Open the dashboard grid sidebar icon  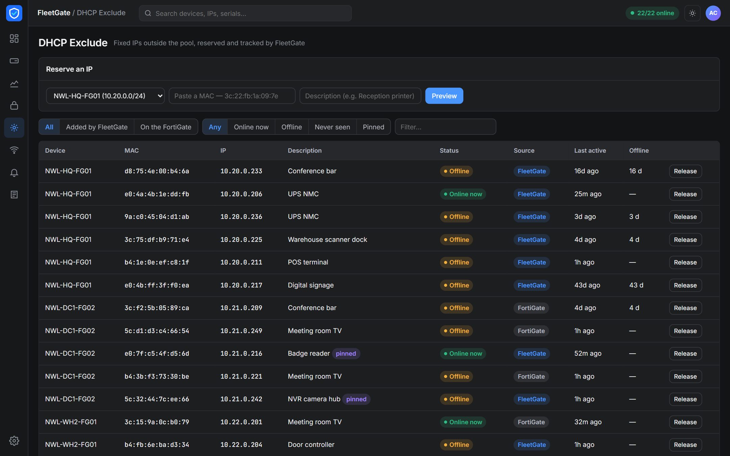click(14, 38)
